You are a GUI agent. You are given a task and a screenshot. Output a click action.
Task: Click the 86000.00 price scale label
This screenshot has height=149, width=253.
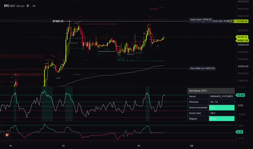(x=243, y=30)
